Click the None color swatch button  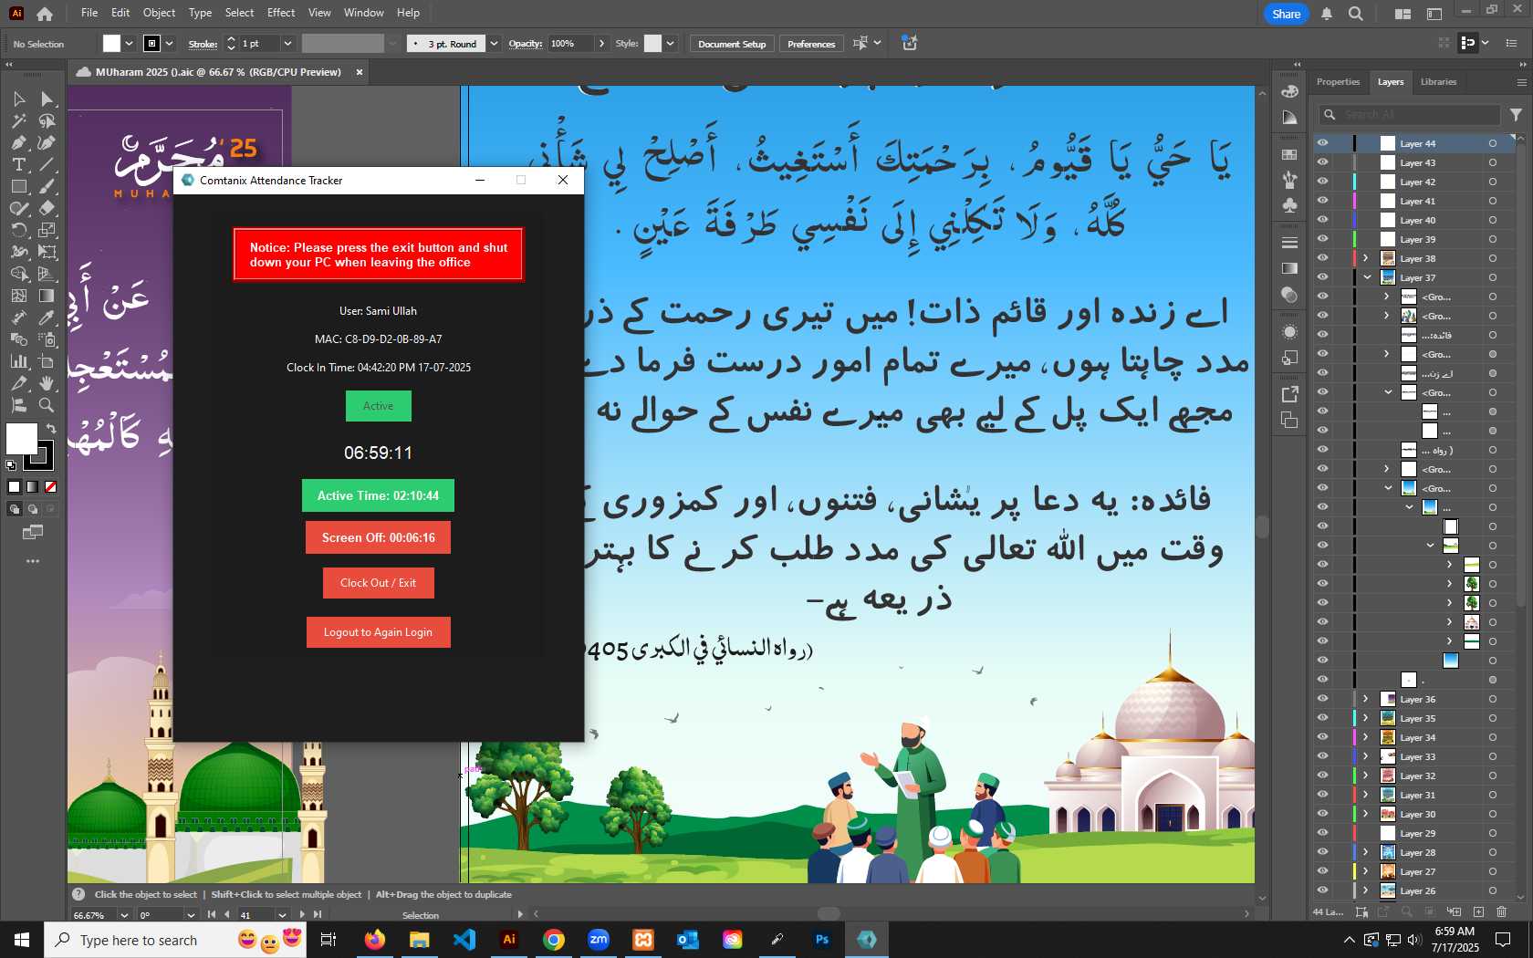[51, 486]
